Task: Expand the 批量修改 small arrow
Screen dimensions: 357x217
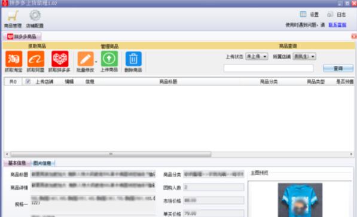Action: pyautogui.click(x=96, y=62)
